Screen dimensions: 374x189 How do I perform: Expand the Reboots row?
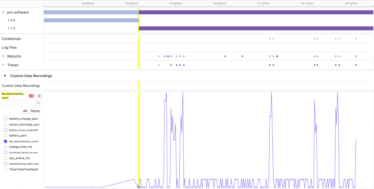(x=3, y=56)
